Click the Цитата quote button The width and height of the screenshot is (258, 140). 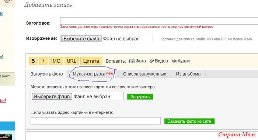tap(91, 61)
